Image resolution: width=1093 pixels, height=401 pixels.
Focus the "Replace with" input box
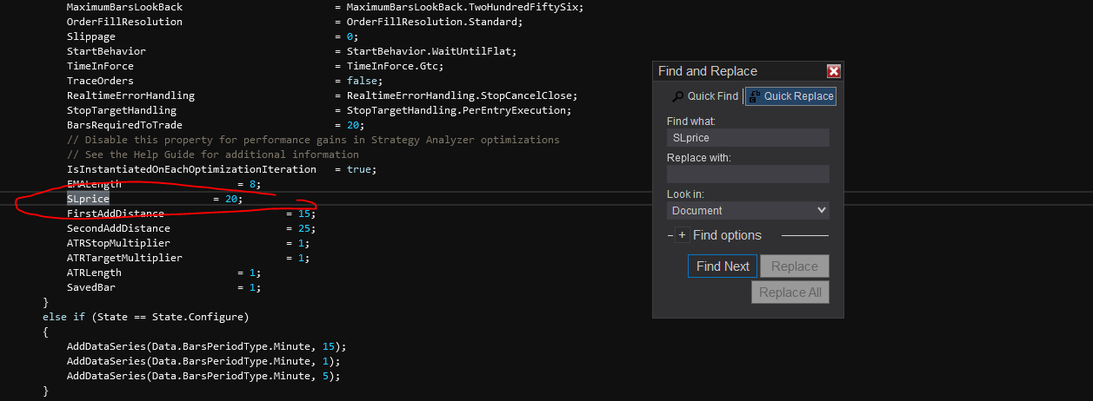(x=747, y=174)
